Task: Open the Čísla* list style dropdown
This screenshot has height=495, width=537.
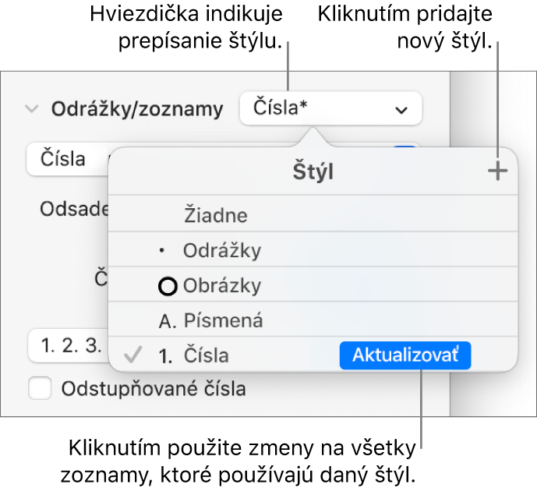Action: pyautogui.click(x=330, y=110)
